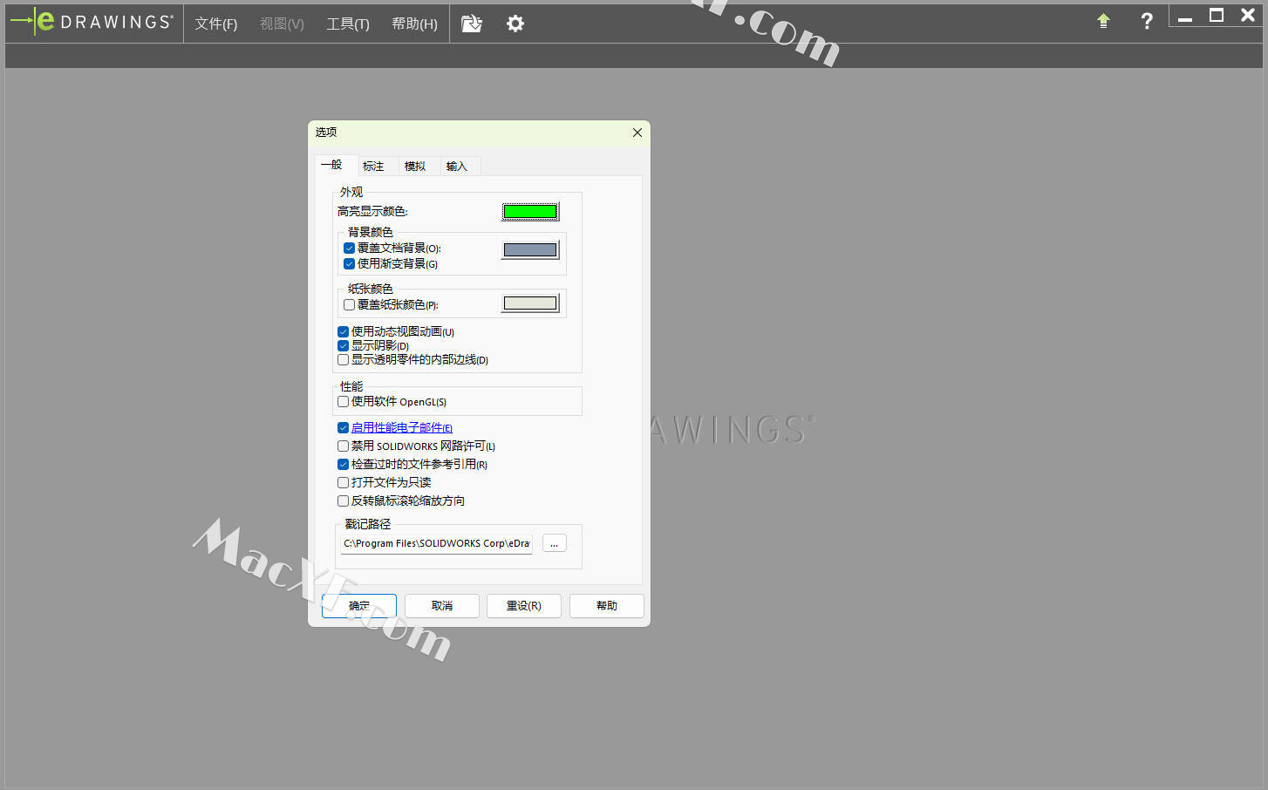Browse stamp path with the ... button

pyautogui.click(x=555, y=543)
